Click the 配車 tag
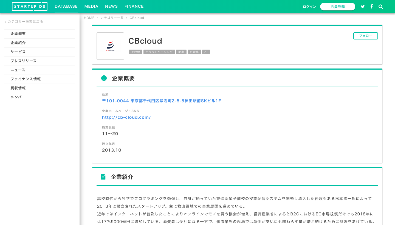The height and width of the screenshot is (225, 395). (x=181, y=52)
